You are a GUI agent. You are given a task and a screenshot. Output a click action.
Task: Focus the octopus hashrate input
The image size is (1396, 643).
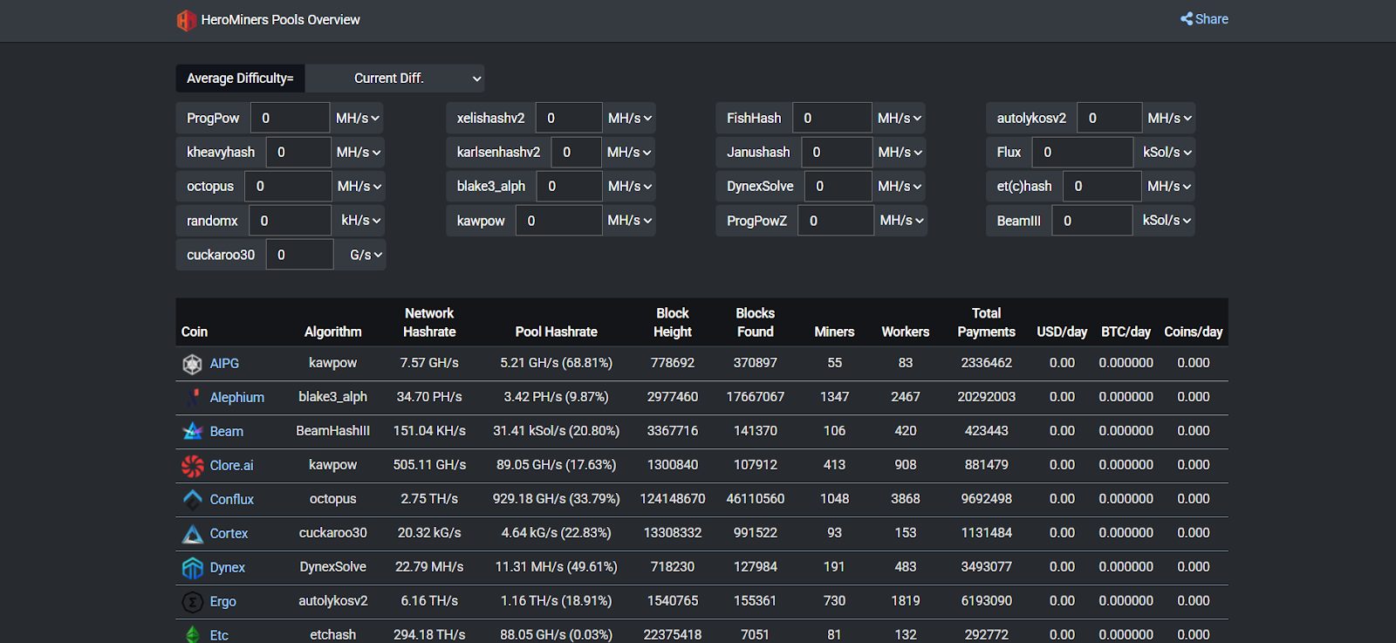[288, 187]
